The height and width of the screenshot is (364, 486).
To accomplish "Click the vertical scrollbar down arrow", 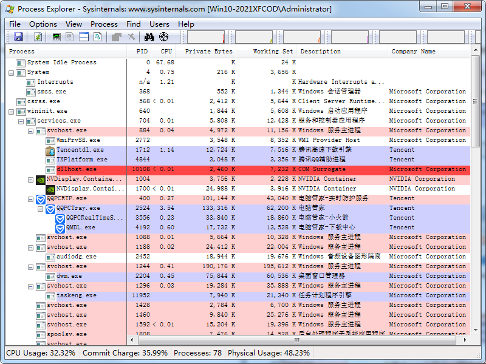I will tap(477, 331).
